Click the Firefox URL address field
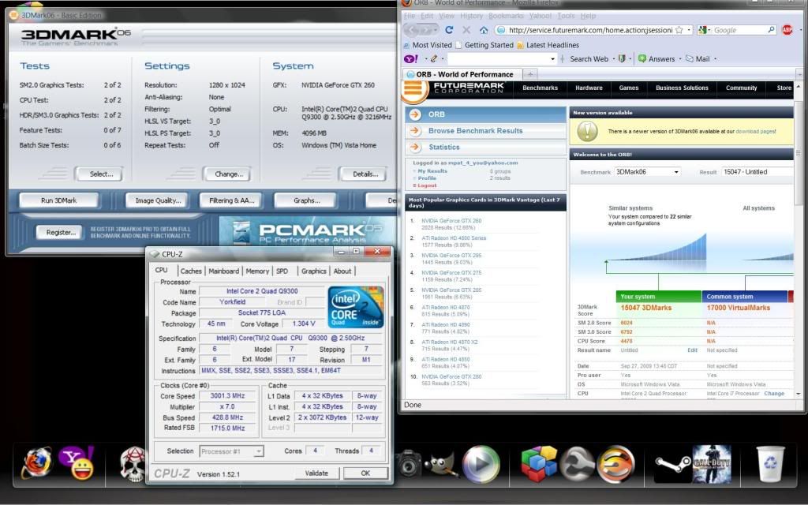Screen dimensions: 808x505 [x=590, y=30]
